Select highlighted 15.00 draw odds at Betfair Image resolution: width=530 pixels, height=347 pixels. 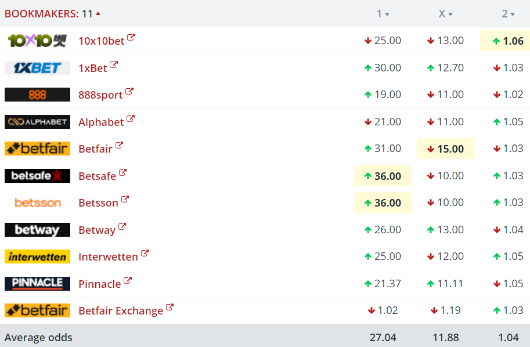click(x=445, y=149)
